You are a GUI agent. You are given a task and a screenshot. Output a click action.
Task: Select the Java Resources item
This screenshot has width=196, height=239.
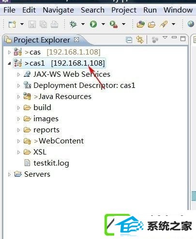pyautogui.click(x=62, y=97)
